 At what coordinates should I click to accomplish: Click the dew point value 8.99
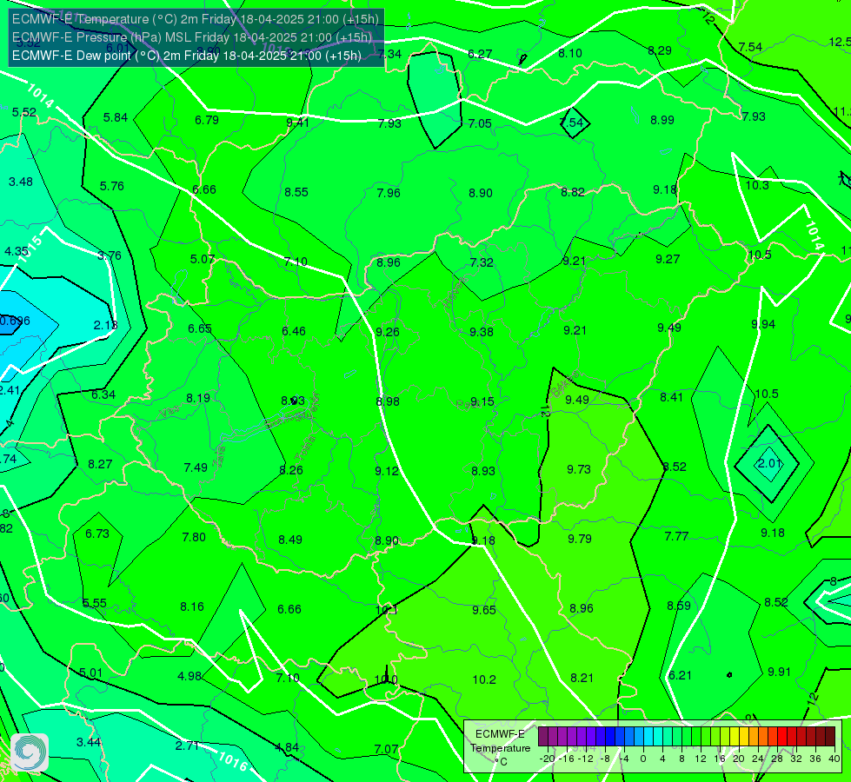click(662, 120)
